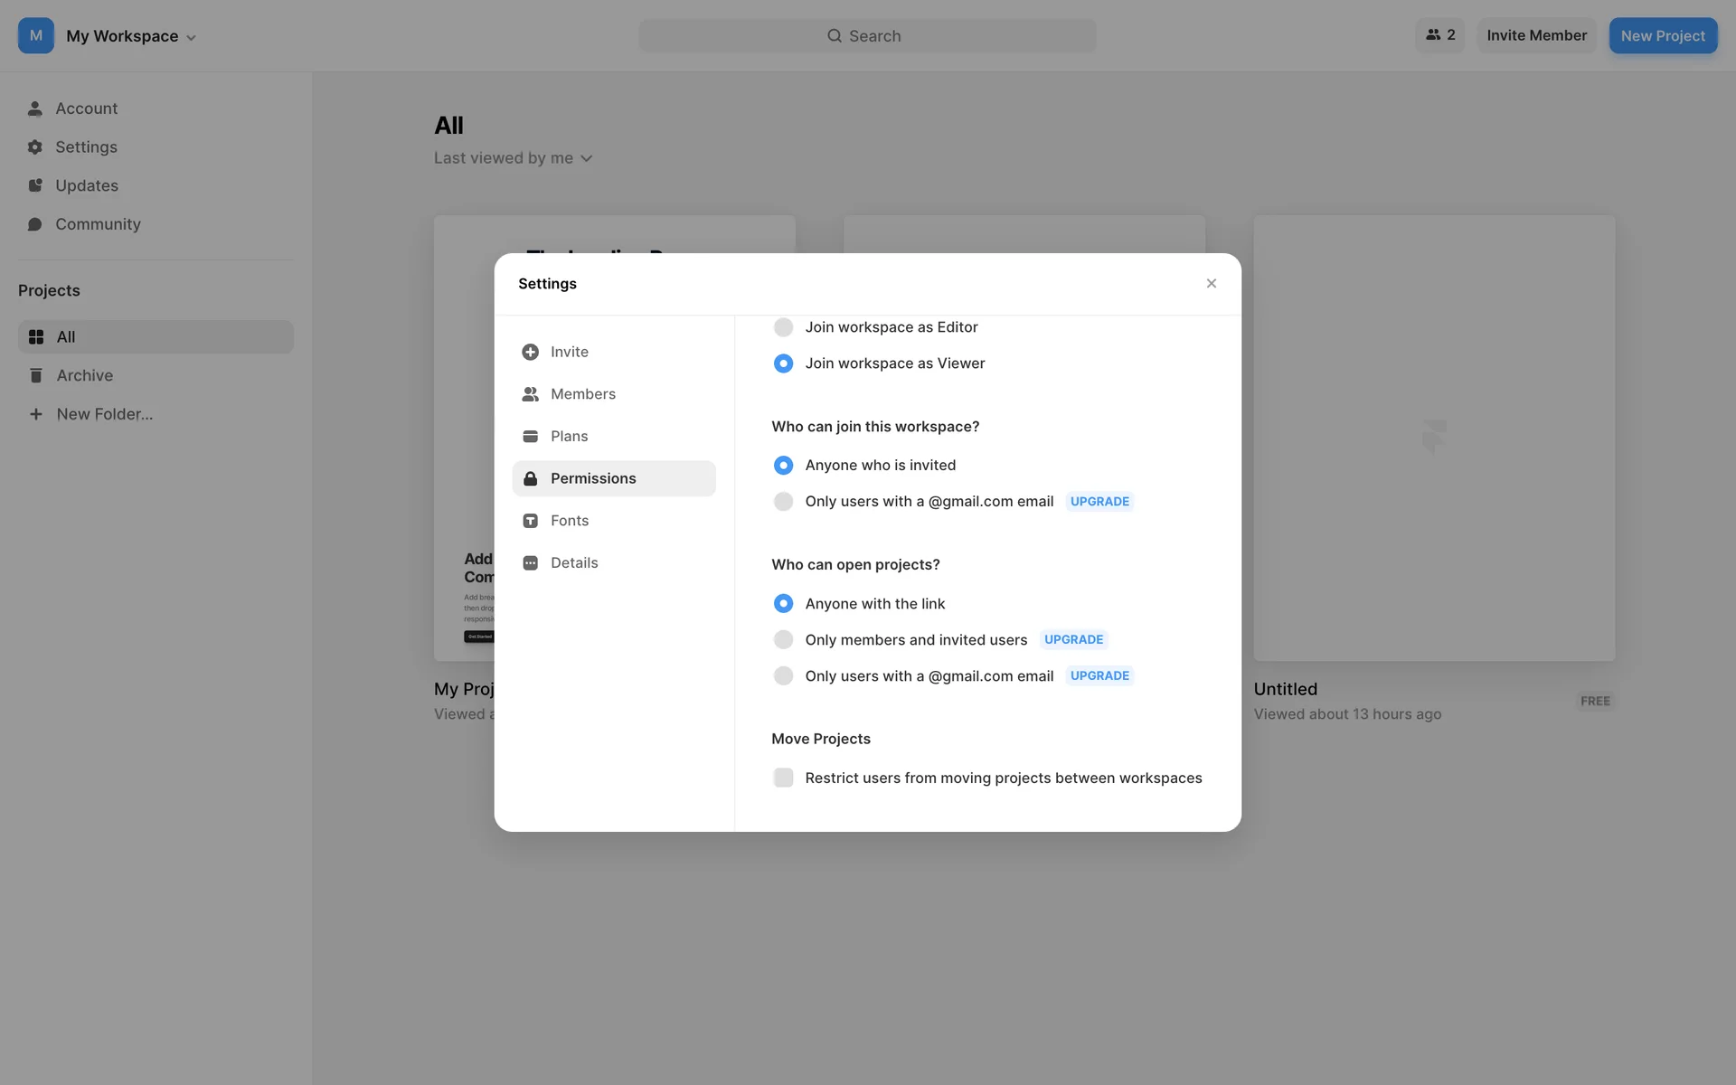Screen dimensions: 1736x1085
Task: Click the plus icon beside Invite
Action: pyautogui.click(x=531, y=352)
